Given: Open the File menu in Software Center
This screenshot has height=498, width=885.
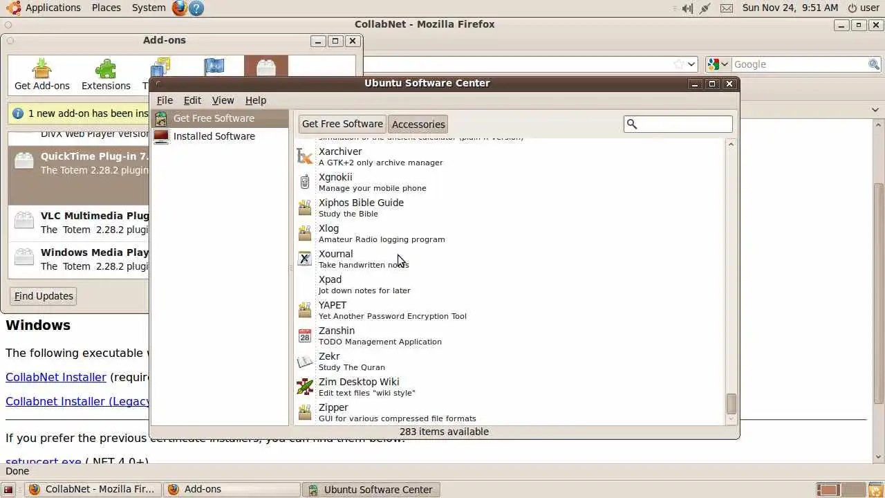Looking at the screenshot, I should click(165, 100).
